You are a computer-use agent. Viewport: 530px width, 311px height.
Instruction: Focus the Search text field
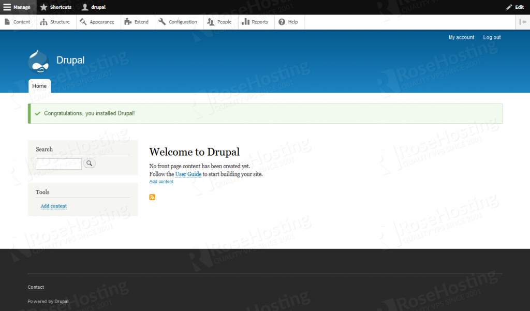(58, 164)
